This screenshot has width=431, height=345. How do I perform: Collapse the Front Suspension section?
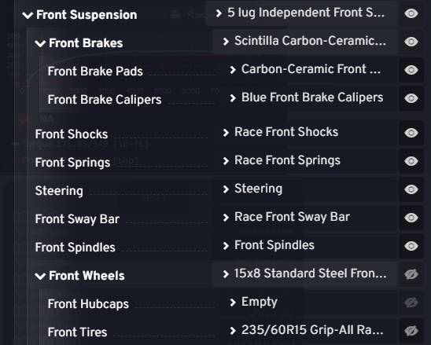[28, 15]
